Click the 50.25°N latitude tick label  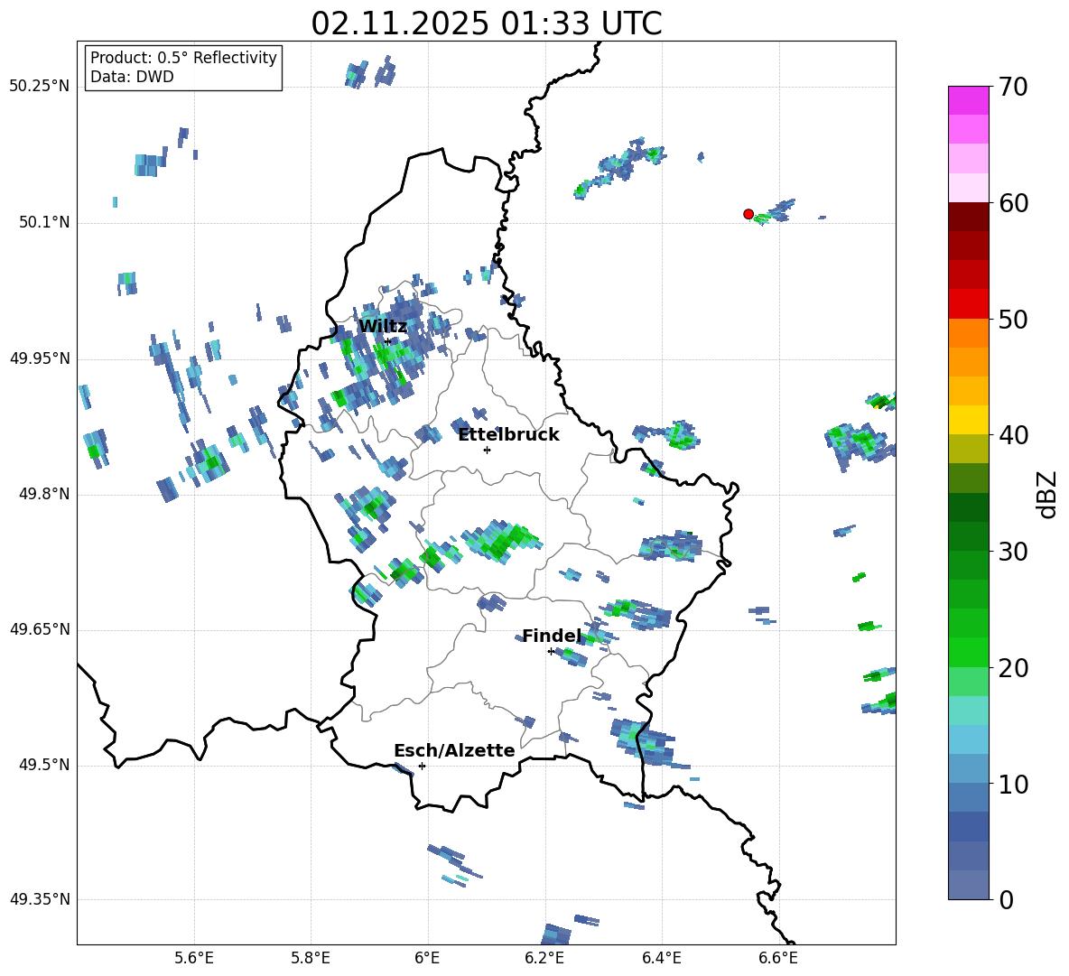40,87
